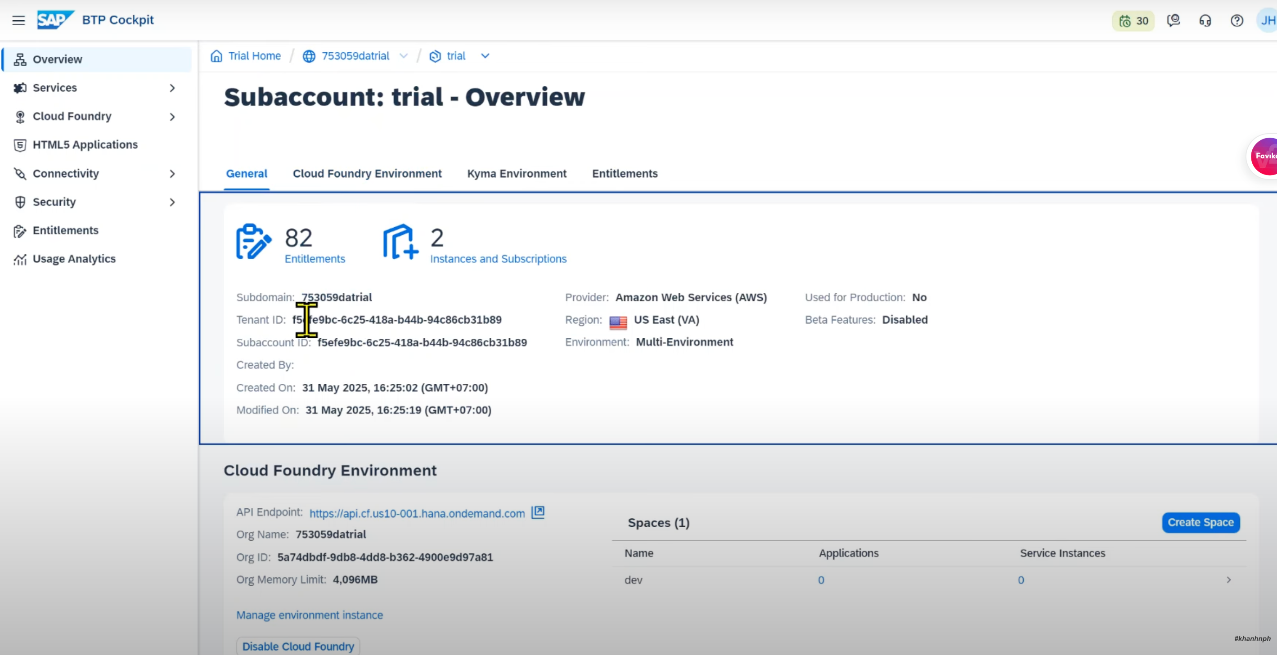Select Usage Analytics in the sidebar

coord(97,259)
